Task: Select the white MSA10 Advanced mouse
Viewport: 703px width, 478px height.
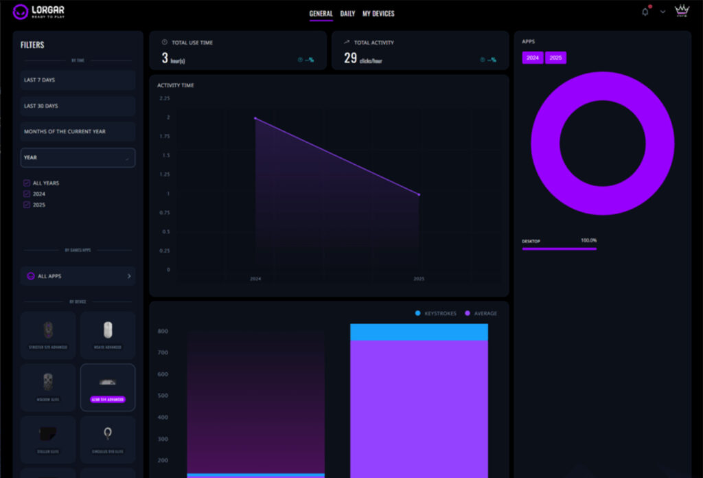Action: (108, 335)
